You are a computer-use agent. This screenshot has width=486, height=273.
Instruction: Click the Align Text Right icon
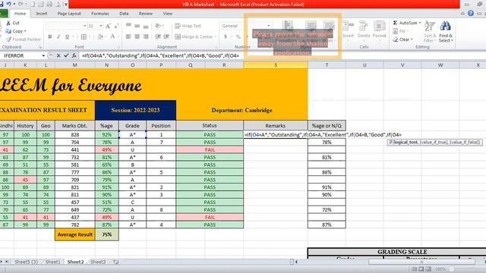pyautogui.click(x=146, y=37)
